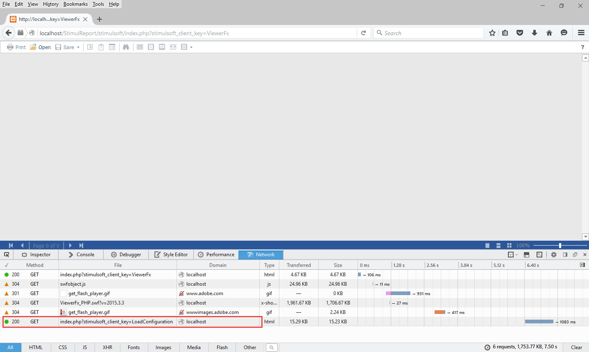
Task: Open the devtools frame selector dropdown
Action: click(513, 255)
